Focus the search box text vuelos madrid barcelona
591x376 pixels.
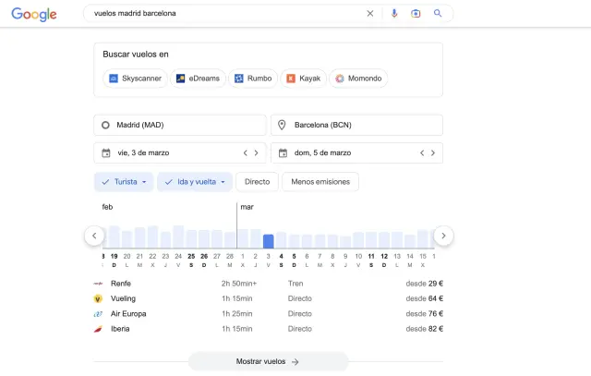135,13
